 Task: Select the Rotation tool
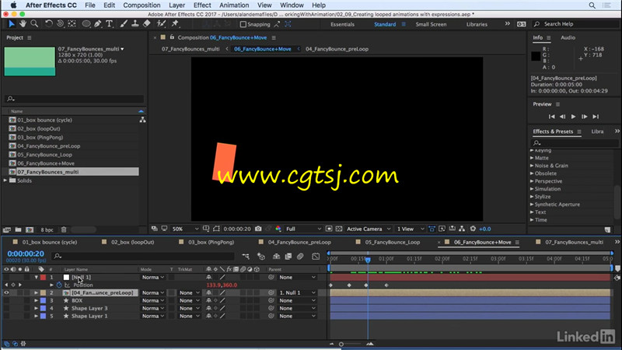click(x=48, y=24)
